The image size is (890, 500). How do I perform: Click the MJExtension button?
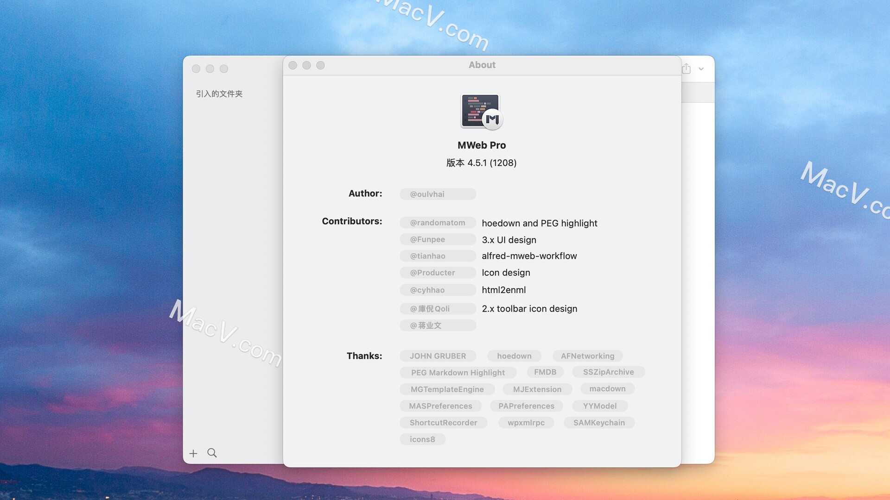pos(537,389)
